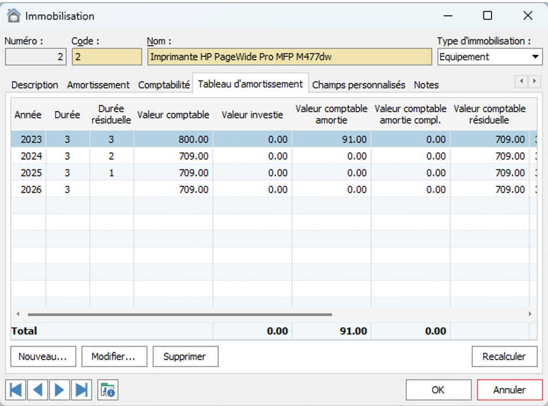The width and height of the screenshot is (548, 406).
Task: Switch to the Description tab
Action: (35, 85)
